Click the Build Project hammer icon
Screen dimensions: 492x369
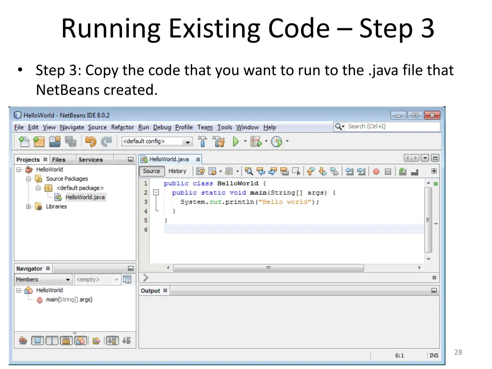(203, 142)
